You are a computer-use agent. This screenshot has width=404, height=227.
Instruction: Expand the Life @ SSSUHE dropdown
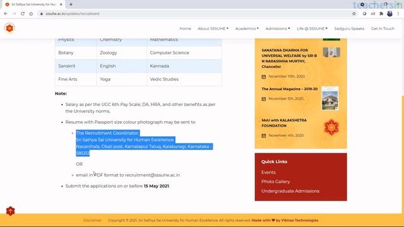click(312, 28)
